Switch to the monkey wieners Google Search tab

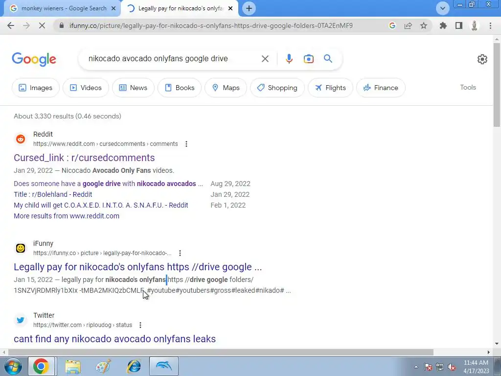pyautogui.click(x=63, y=8)
